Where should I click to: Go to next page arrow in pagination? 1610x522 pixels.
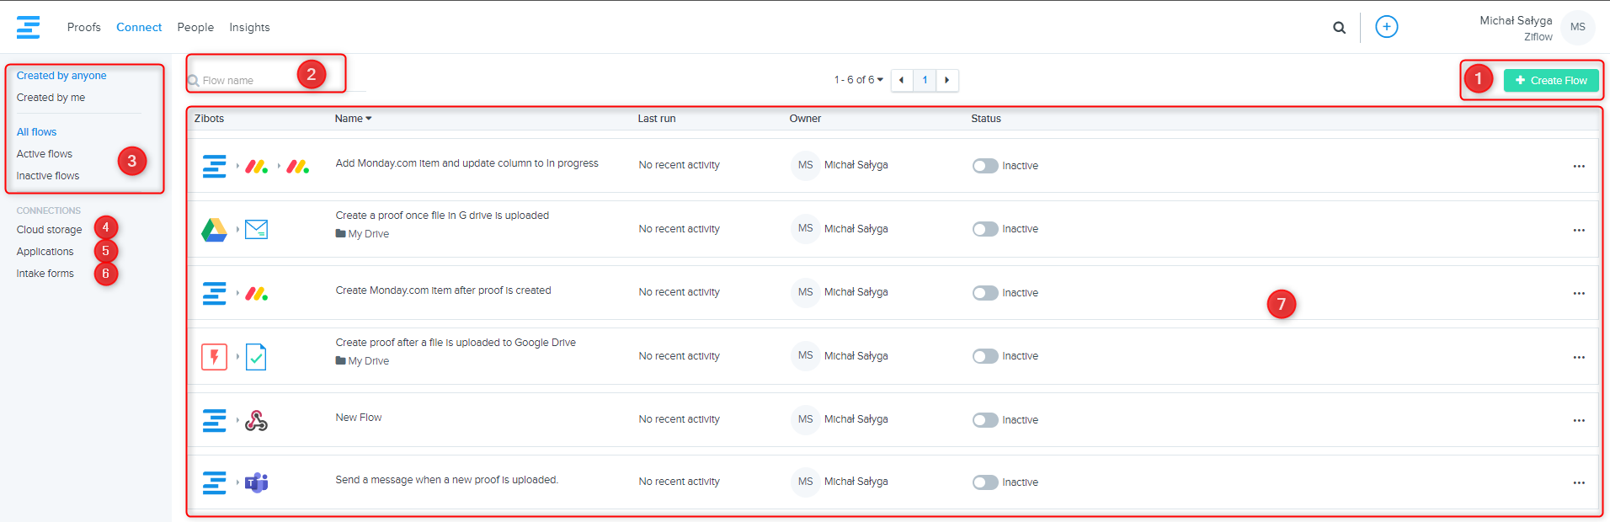click(946, 80)
